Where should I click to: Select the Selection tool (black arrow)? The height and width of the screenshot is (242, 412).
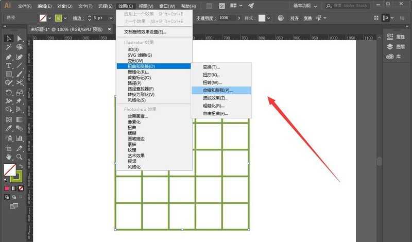(x=9, y=39)
